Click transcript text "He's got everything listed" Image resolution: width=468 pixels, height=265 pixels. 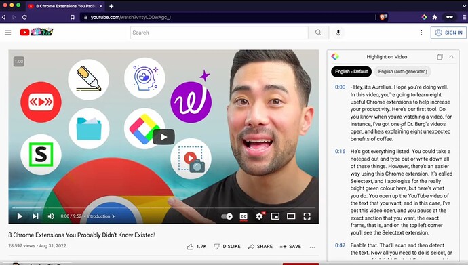point(380,151)
